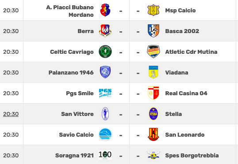
Task: Click the Stella blue and yellow badge
Action: (154, 114)
